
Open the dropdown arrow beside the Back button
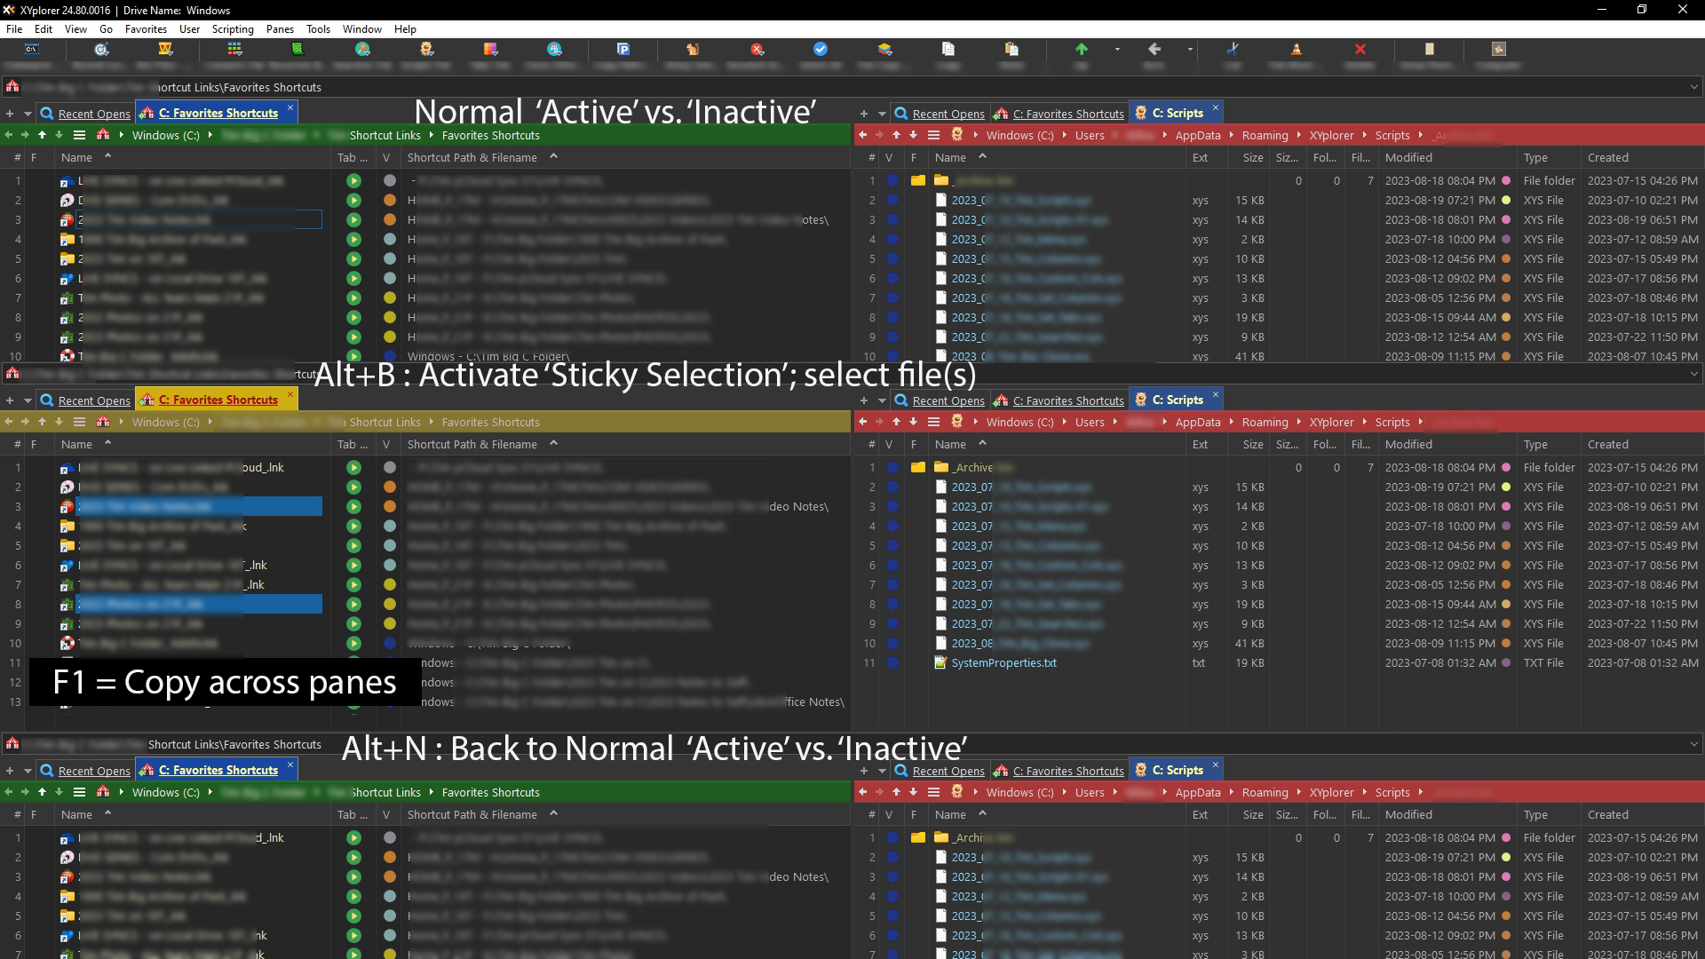[1190, 50]
